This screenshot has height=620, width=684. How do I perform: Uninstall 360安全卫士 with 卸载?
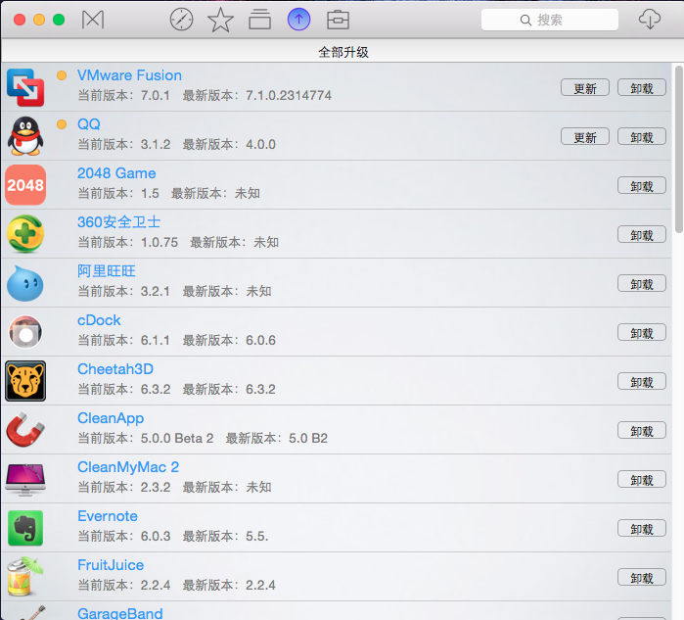(x=642, y=234)
